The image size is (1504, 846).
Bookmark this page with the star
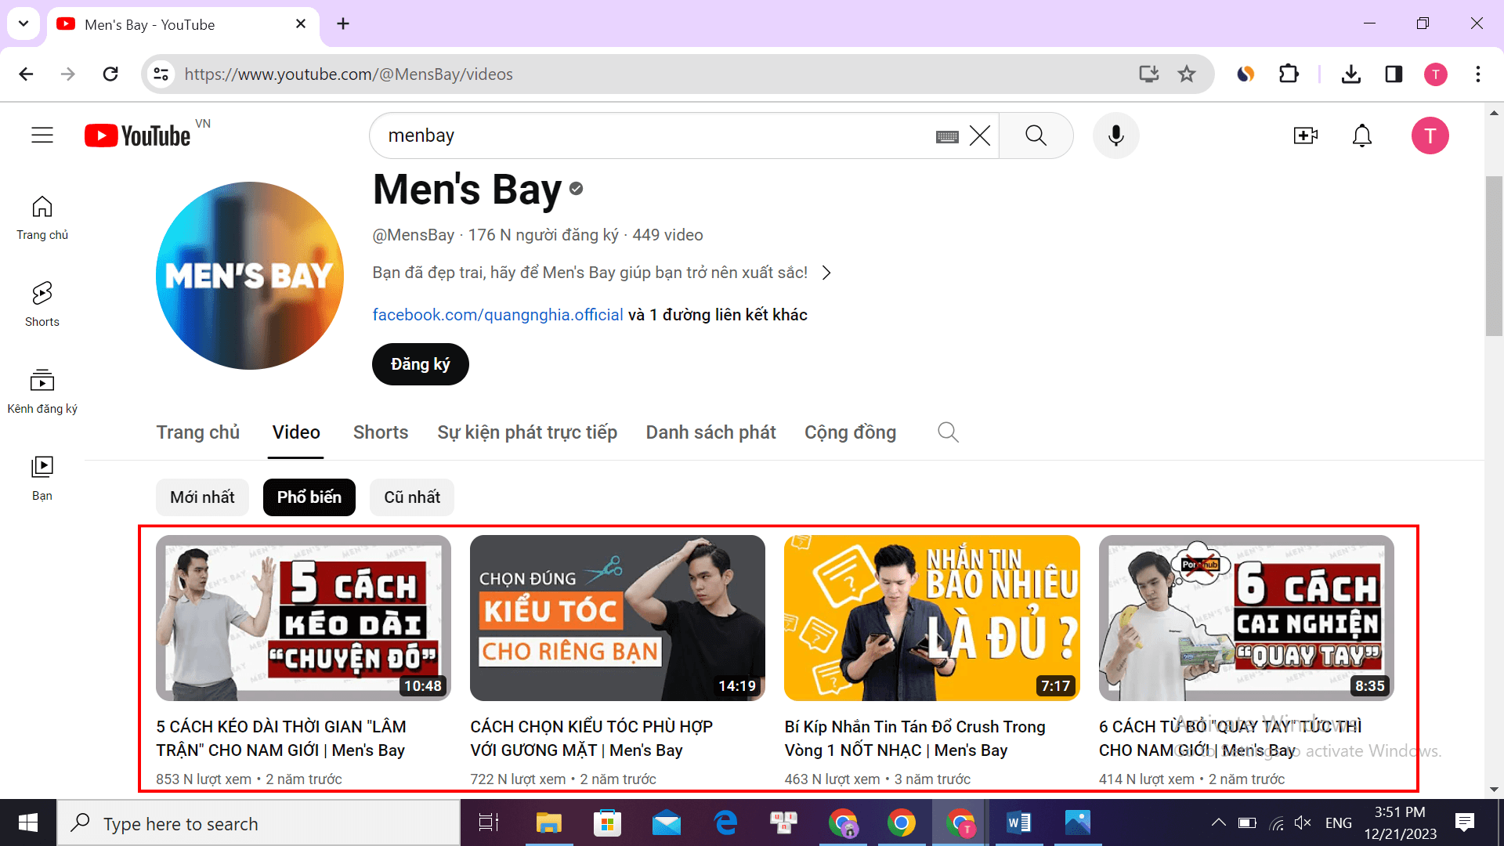(1187, 74)
